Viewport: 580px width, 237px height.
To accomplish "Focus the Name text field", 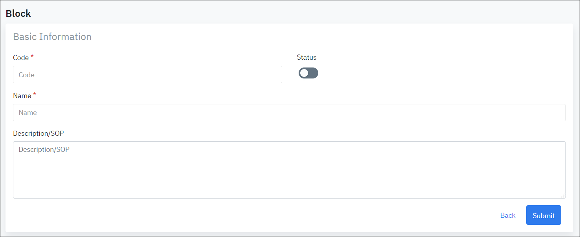I will coord(289,113).
